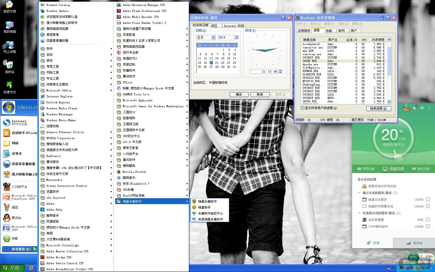The image size is (435, 272).
Task: Open Windows Media Player from programs list
Action: pos(62,108)
